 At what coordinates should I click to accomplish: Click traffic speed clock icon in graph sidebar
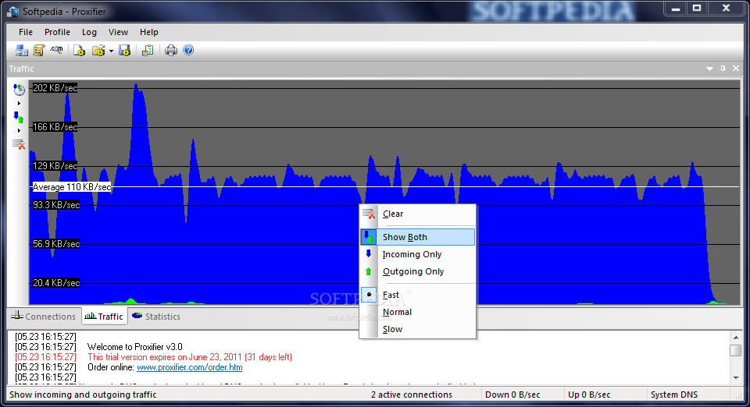pyautogui.click(x=19, y=89)
